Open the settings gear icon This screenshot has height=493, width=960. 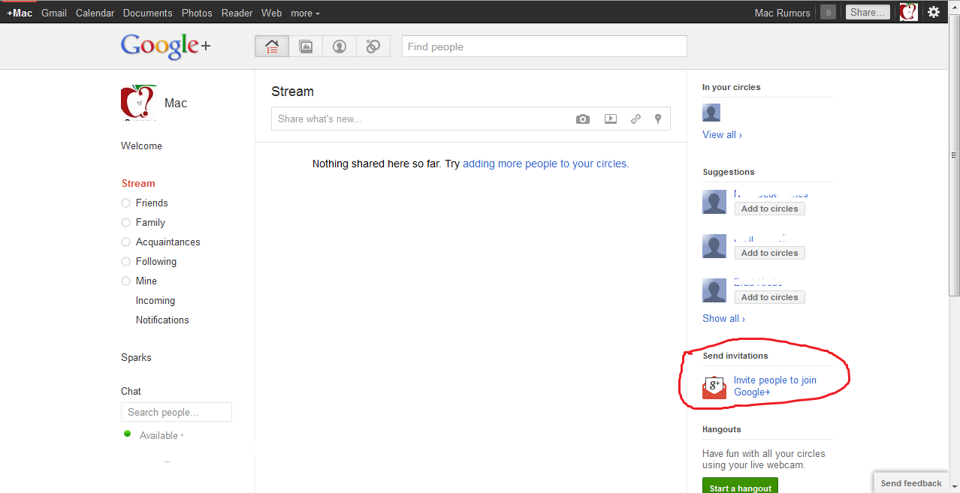click(x=934, y=12)
